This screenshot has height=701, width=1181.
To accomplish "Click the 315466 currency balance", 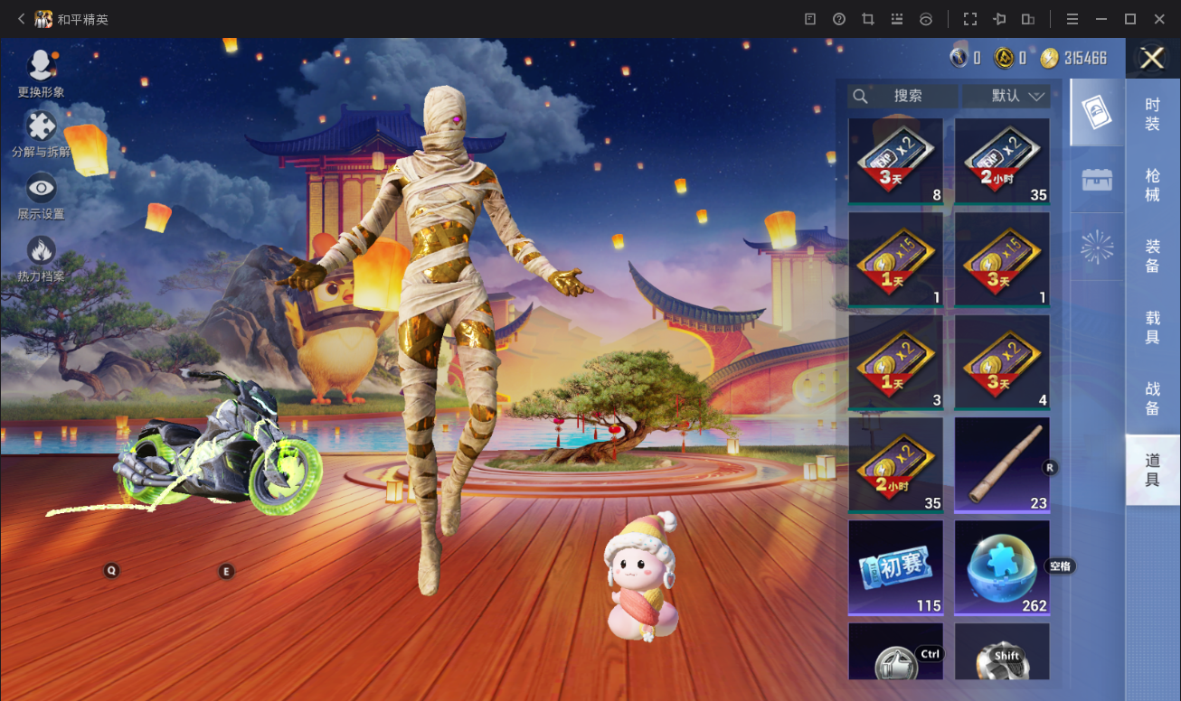I will click(x=1085, y=58).
